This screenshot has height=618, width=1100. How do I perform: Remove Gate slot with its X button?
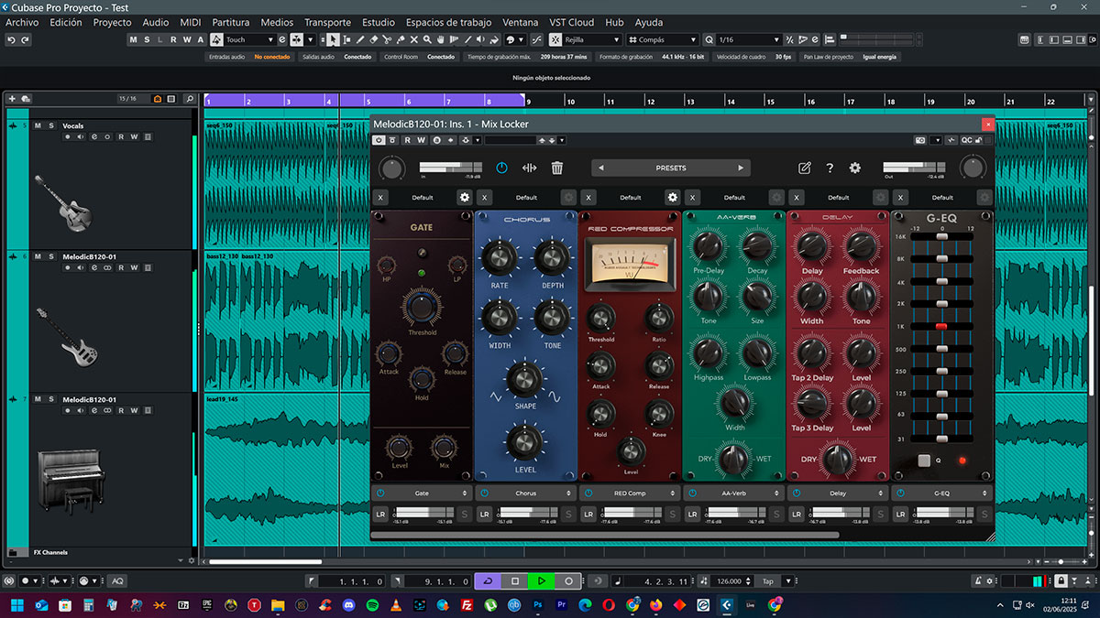[380, 197]
